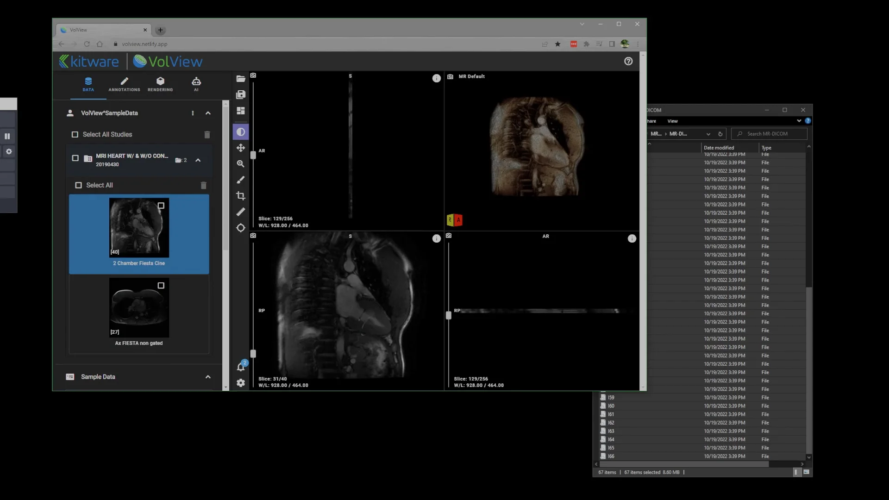The height and width of the screenshot is (500, 889).
Task: Open the view layout grid icon
Action: (241, 111)
